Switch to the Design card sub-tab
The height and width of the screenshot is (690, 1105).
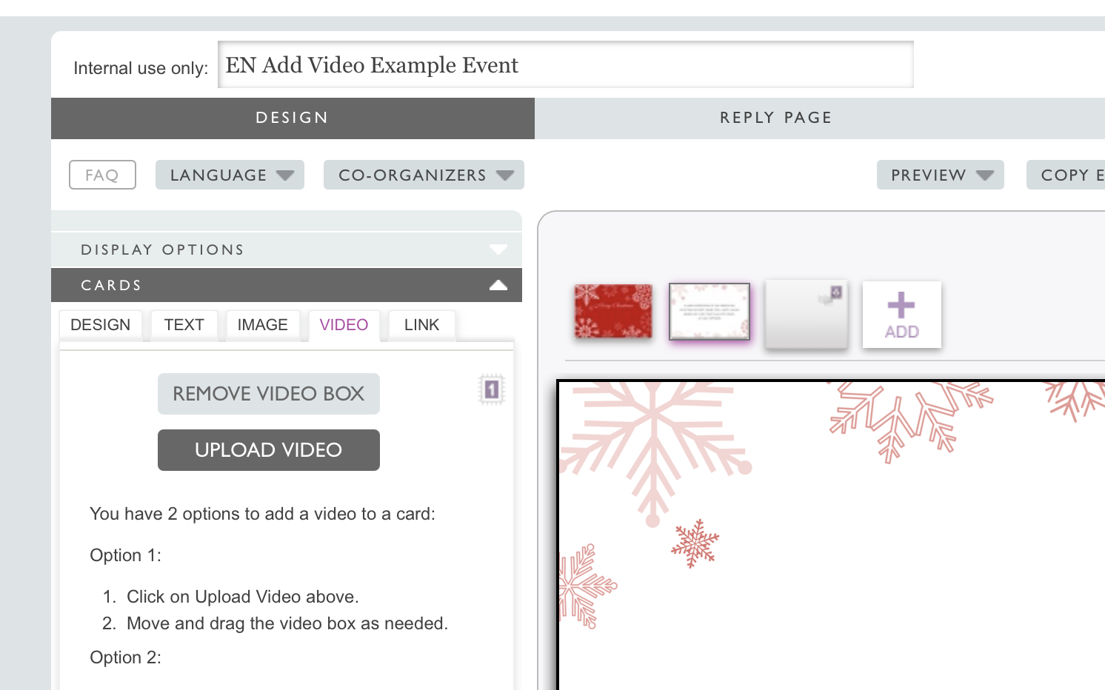point(100,325)
